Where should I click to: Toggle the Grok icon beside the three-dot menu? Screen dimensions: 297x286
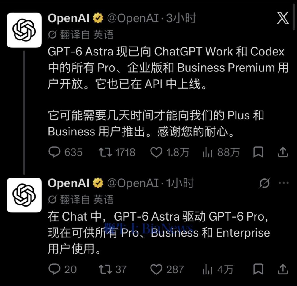click(265, 183)
